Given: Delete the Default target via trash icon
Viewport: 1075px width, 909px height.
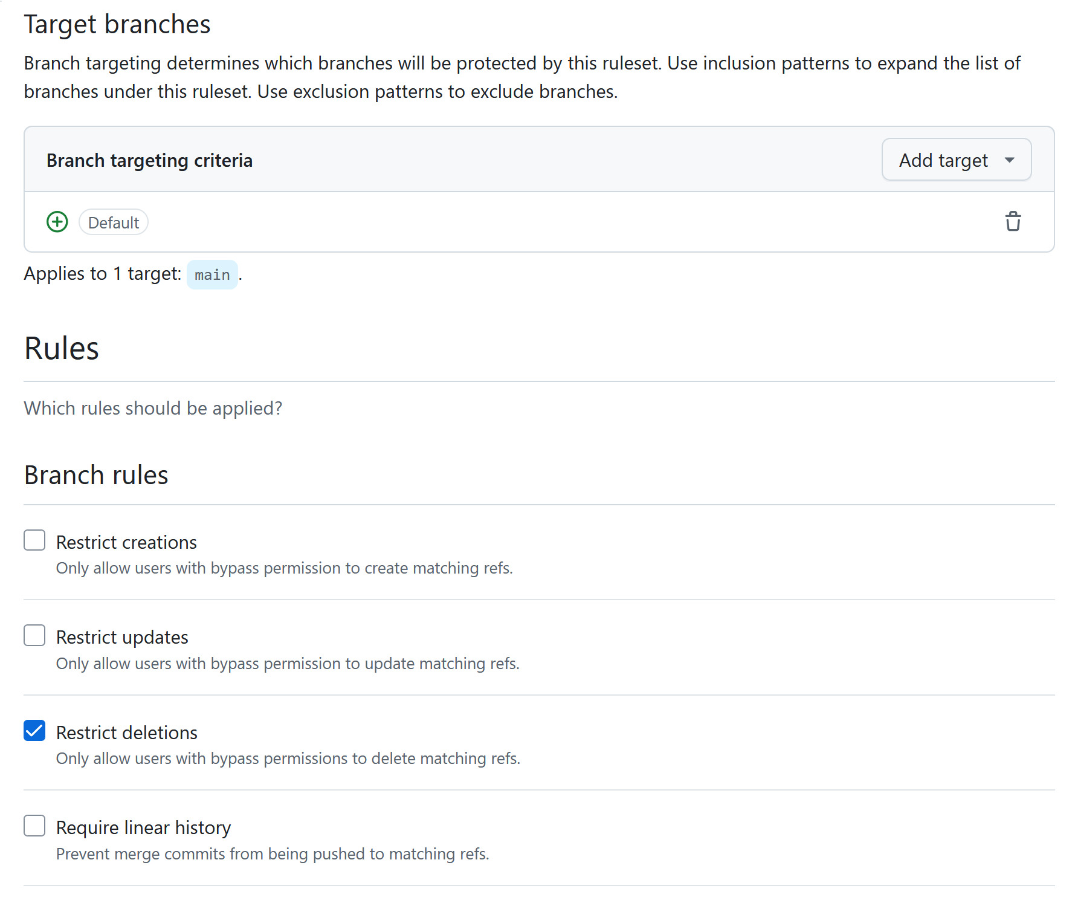Looking at the screenshot, I should (1013, 221).
